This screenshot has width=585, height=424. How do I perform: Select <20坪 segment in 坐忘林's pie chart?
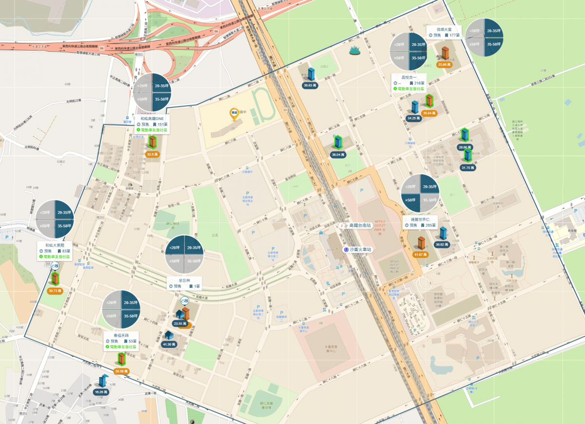(x=175, y=244)
